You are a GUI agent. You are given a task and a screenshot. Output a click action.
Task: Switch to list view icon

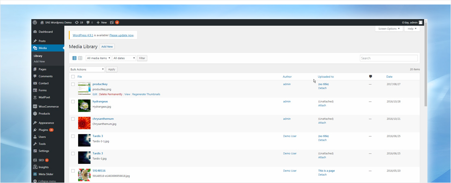[x=74, y=58]
